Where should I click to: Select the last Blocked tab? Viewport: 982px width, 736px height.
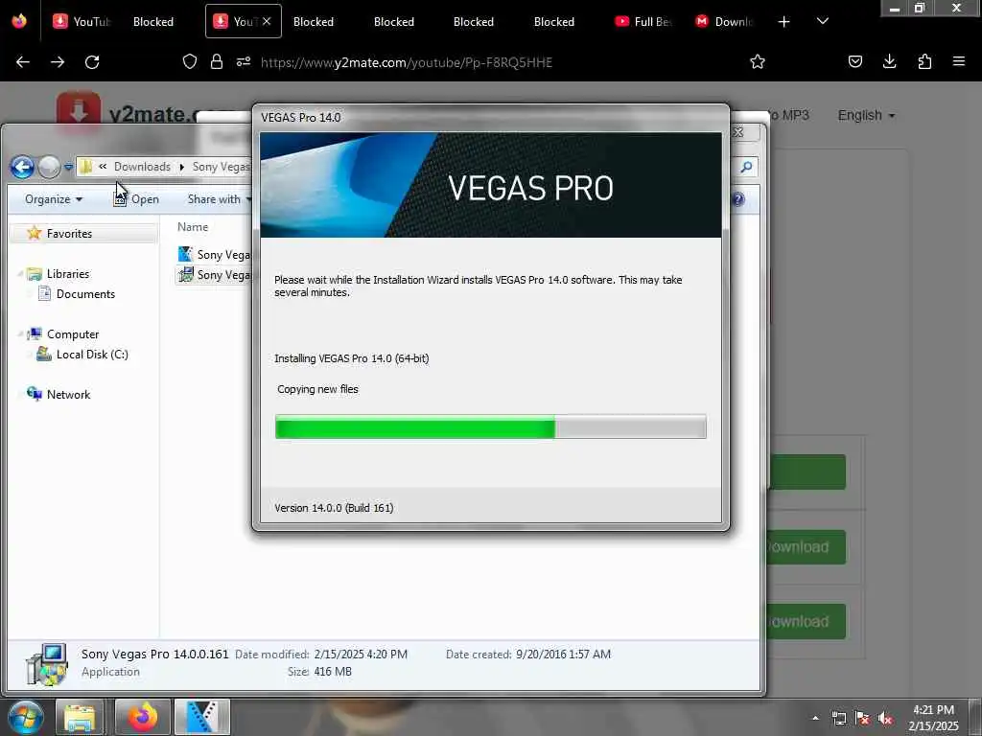[553, 21]
